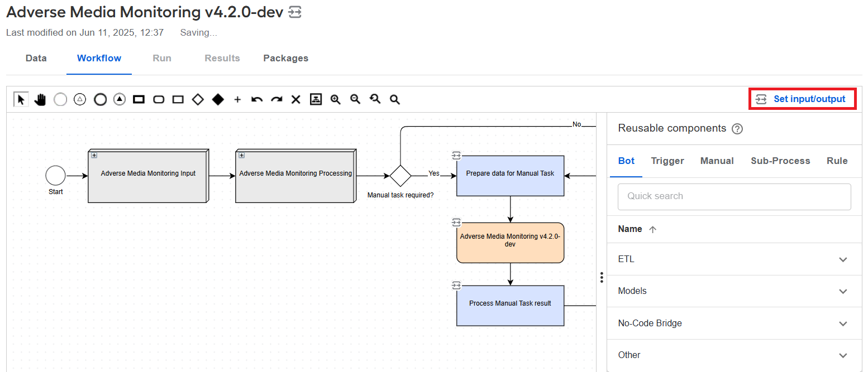Image resolution: width=868 pixels, height=372 pixels.
Task: Click the input/output icon on Process Manual Task result
Action: pos(456,286)
